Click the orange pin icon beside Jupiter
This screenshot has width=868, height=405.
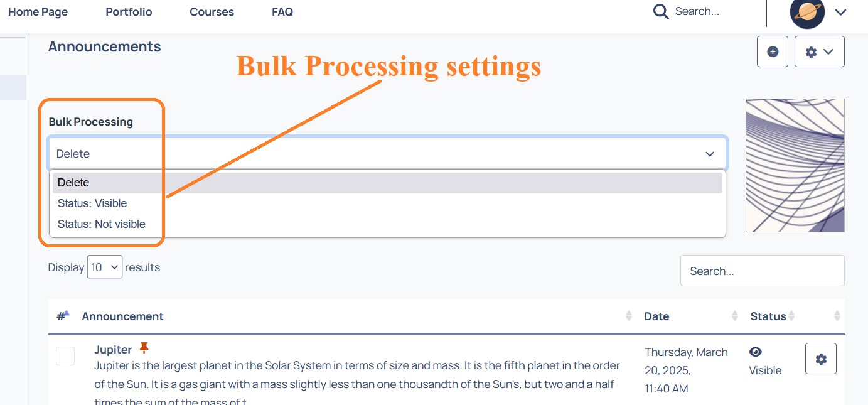(x=144, y=348)
